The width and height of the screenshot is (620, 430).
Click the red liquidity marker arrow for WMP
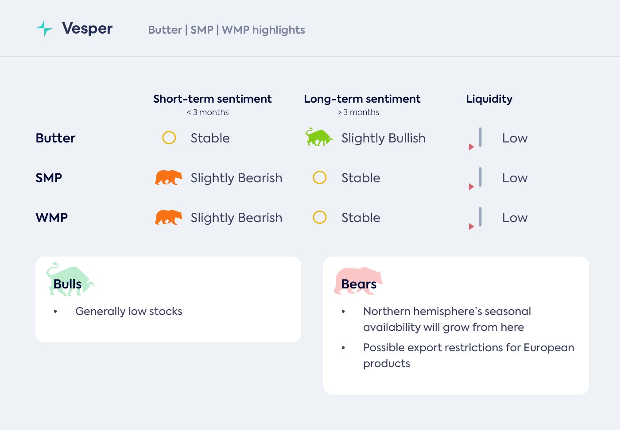pos(471,227)
